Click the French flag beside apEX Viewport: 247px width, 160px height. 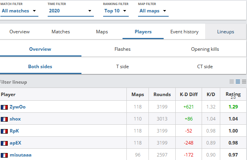tap(4, 143)
